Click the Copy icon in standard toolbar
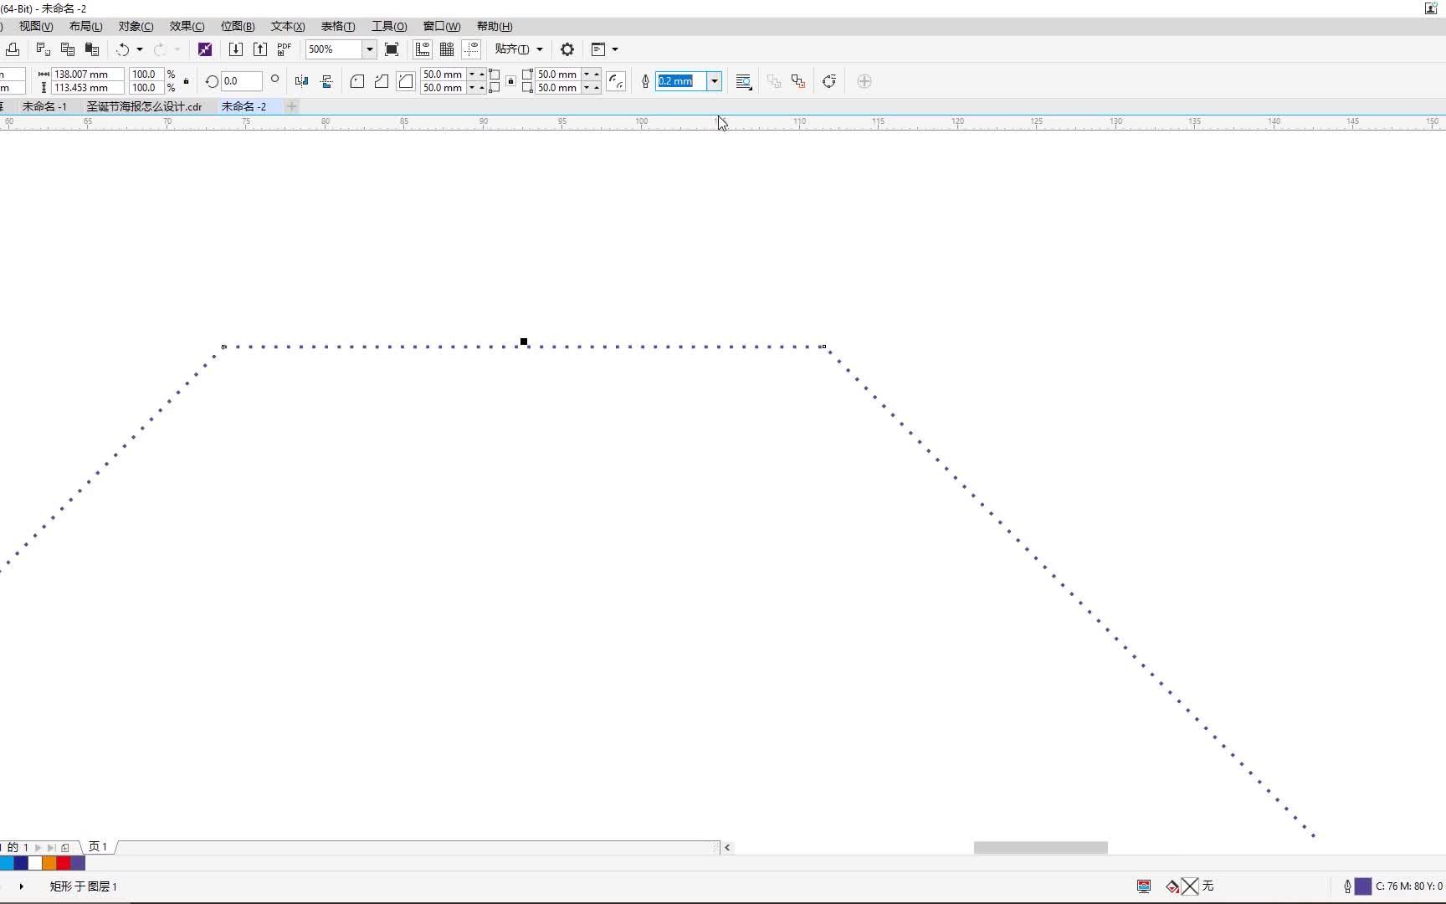 [68, 49]
